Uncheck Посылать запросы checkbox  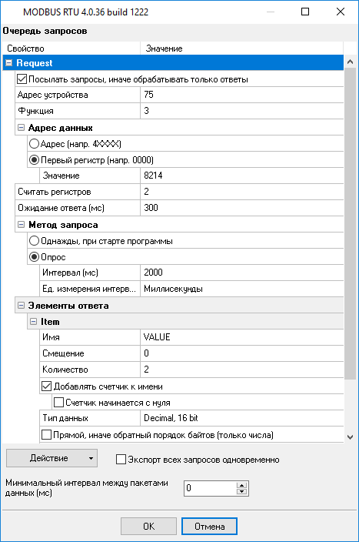(x=22, y=79)
